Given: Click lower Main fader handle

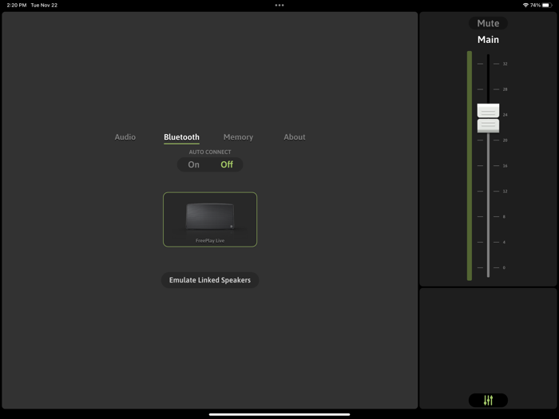Looking at the screenshot, I should (x=488, y=126).
